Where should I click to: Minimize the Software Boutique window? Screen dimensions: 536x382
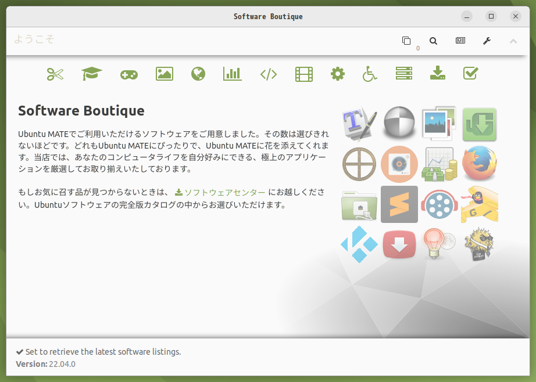(467, 16)
